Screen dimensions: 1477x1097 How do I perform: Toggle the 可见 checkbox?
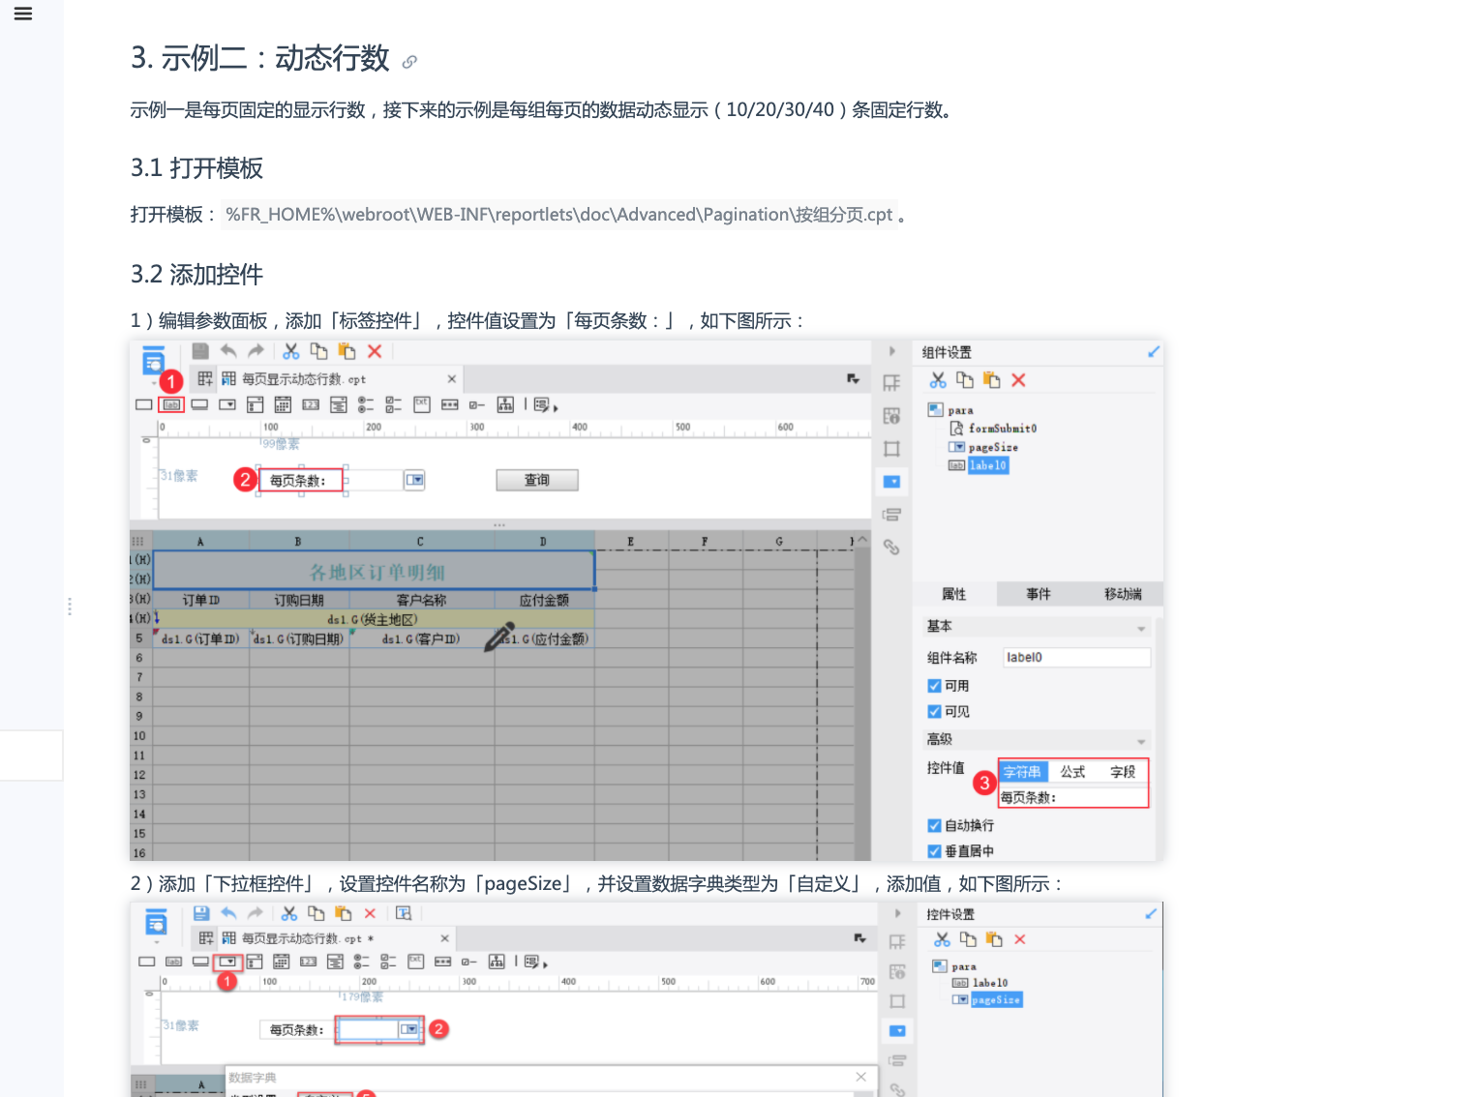(934, 711)
